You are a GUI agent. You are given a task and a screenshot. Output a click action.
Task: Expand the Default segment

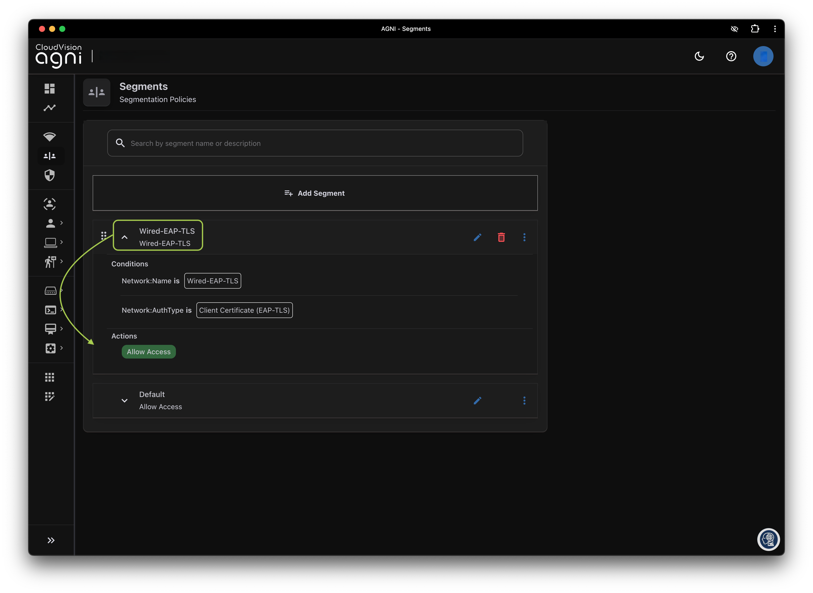pyautogui.click(x=125, y=401)
